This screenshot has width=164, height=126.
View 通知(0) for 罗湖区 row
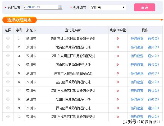(x=153, y=108)
